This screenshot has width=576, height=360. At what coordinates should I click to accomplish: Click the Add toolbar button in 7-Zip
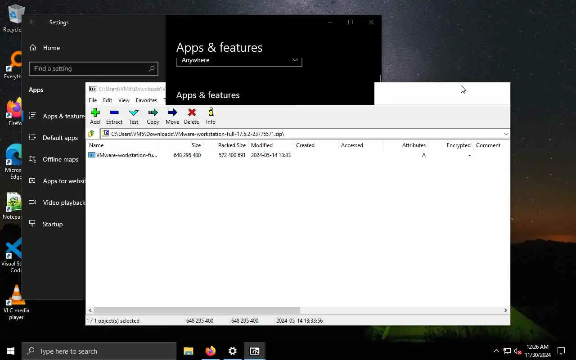[x=95, y=116]
